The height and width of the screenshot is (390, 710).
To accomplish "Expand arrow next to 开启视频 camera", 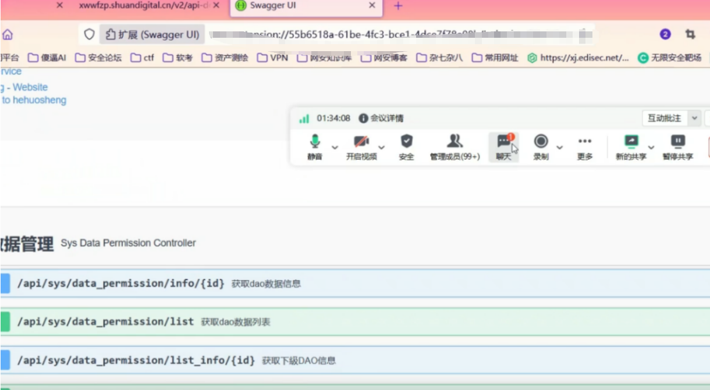I will point(382,147).
